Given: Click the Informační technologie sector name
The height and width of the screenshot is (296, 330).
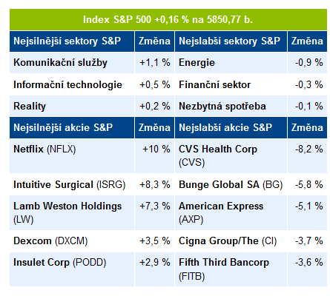Looking at the screenshot, I should [x=67, y=84].
